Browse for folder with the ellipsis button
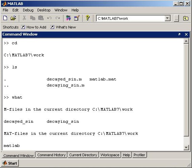This screenshot has width=192, height=168. coord(176,18)
